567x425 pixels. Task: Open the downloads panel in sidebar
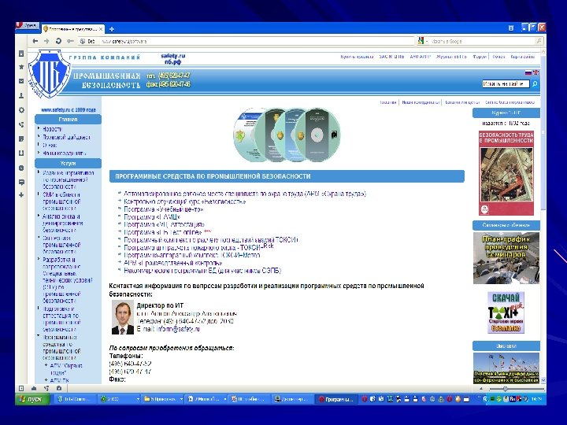21,153
